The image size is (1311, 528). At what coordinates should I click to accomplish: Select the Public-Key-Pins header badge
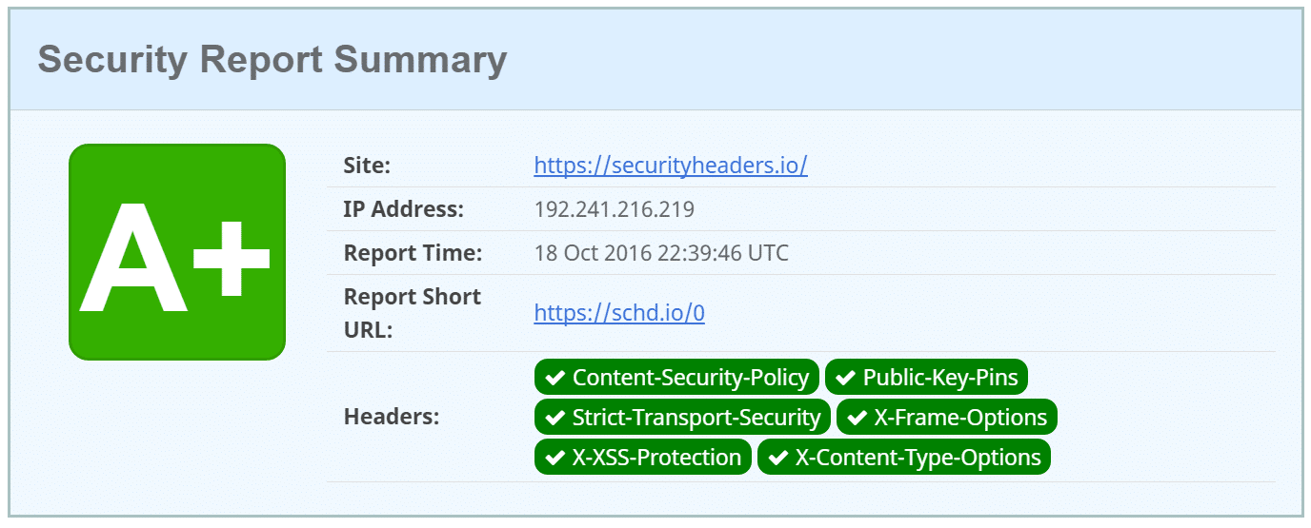click(926, 378)
